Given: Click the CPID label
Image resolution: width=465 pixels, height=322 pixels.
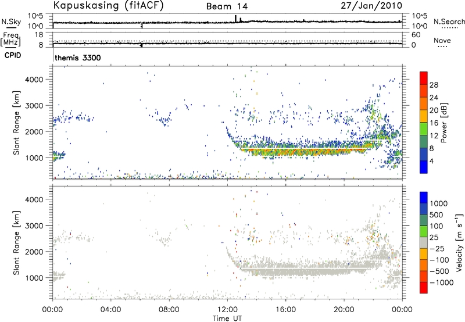Looking at the screenshot, I should click(x=13, y=55).
